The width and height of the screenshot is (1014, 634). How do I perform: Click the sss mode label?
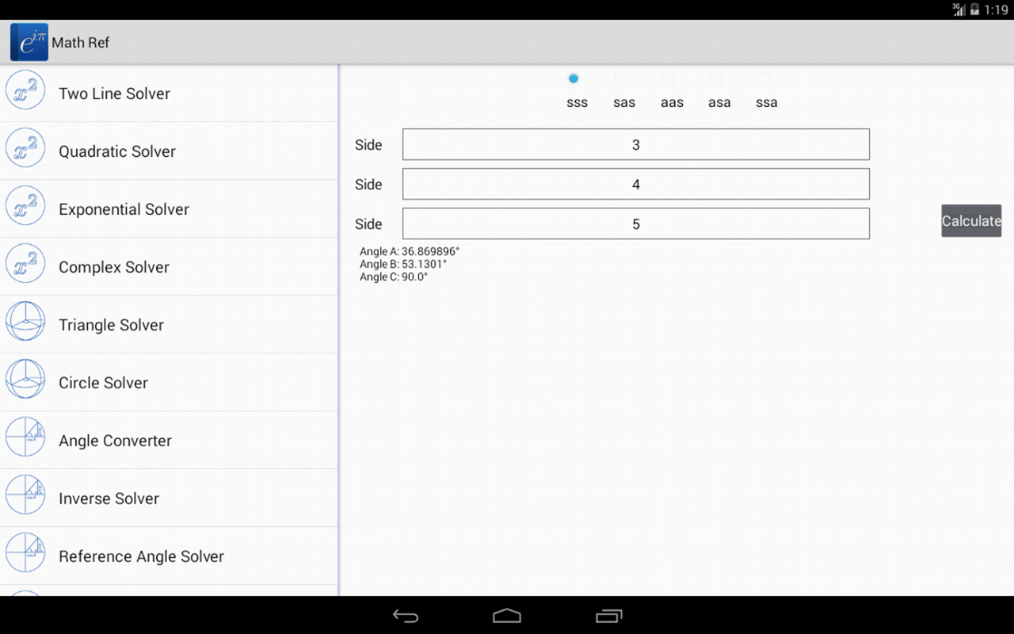[x=578, y=103]
